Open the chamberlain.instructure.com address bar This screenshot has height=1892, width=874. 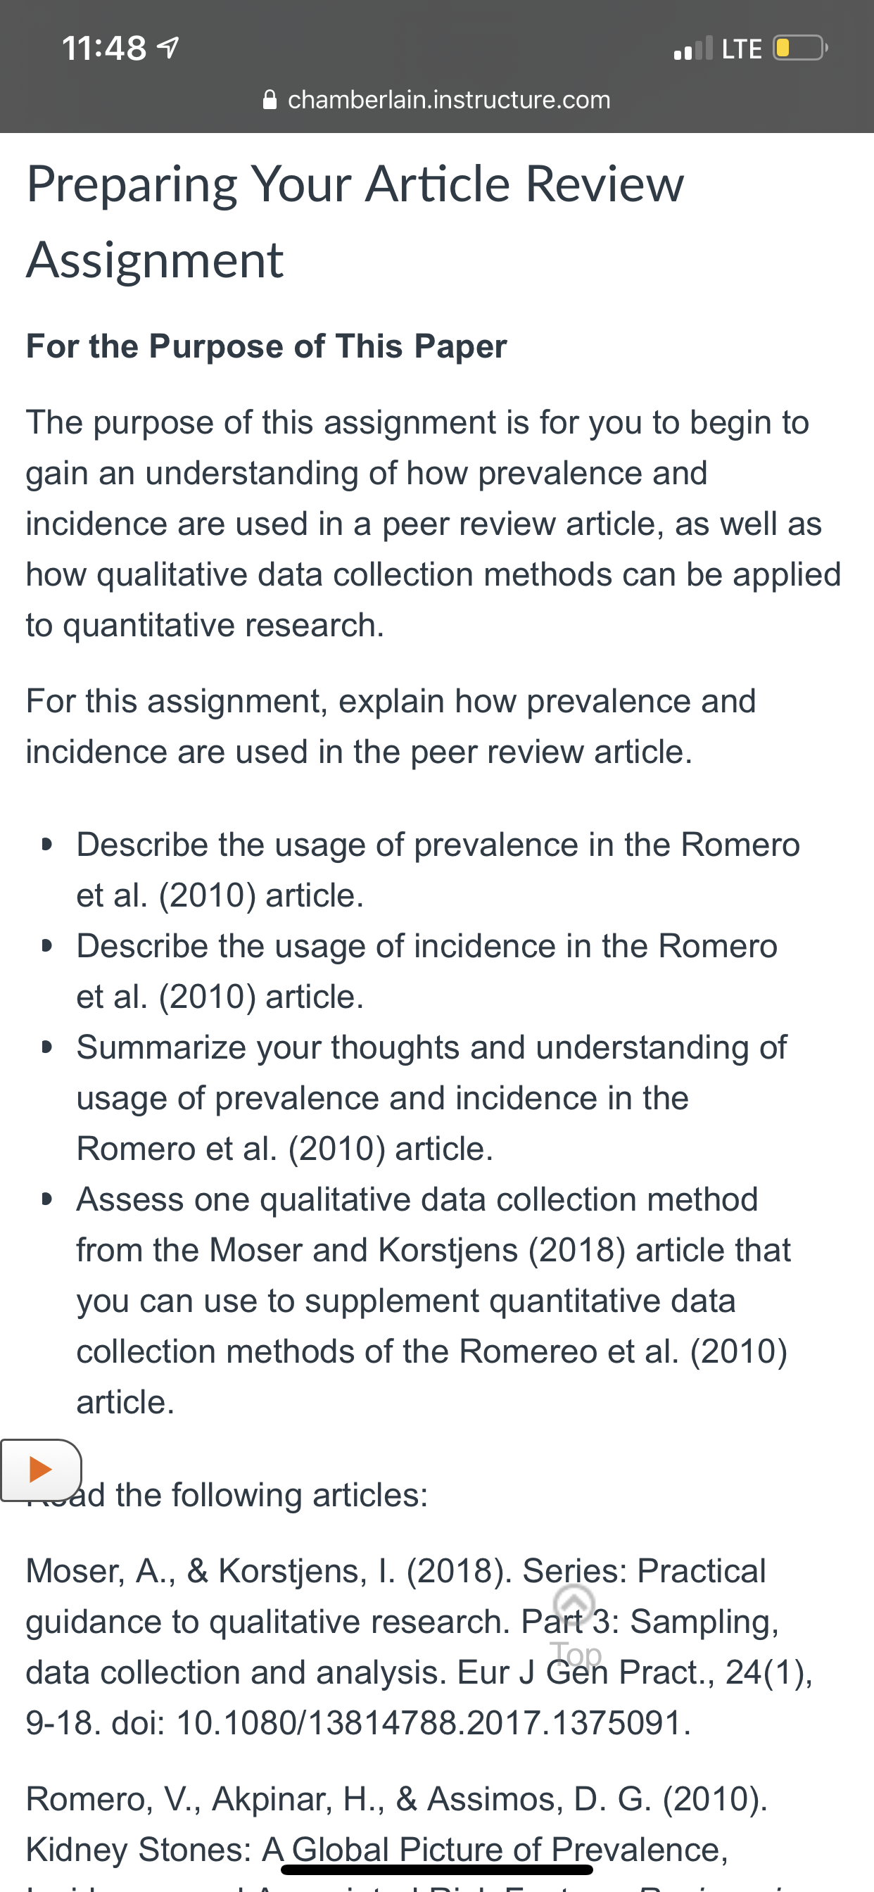(437, 99)
